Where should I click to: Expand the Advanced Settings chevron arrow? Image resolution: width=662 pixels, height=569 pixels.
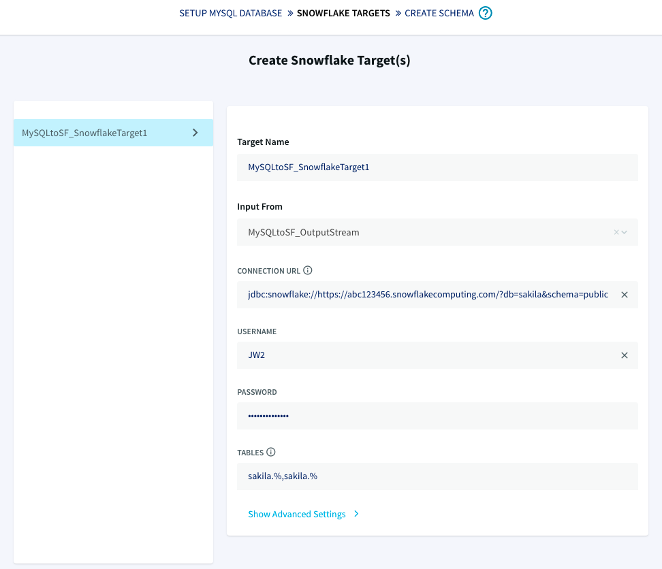[356, 514]
